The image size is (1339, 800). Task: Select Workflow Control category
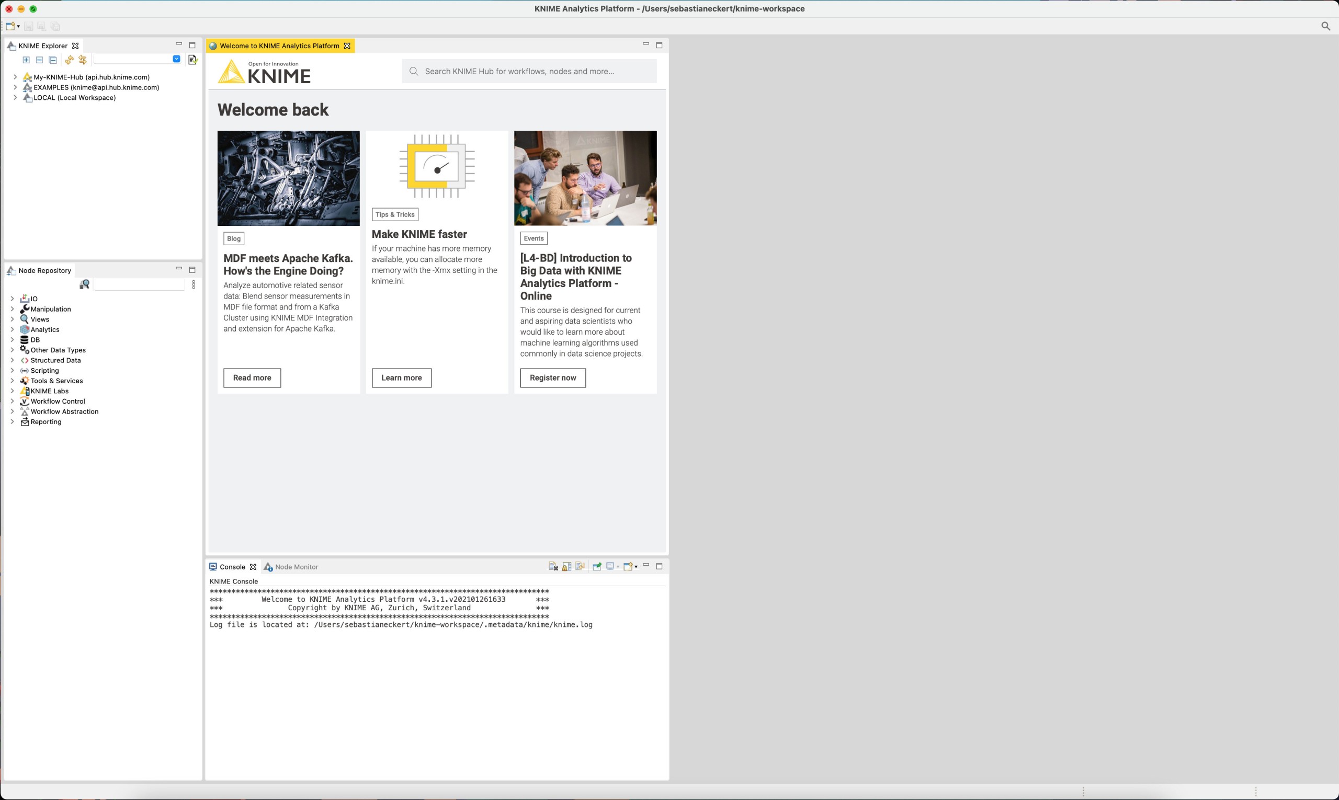(x=58, y=401)
